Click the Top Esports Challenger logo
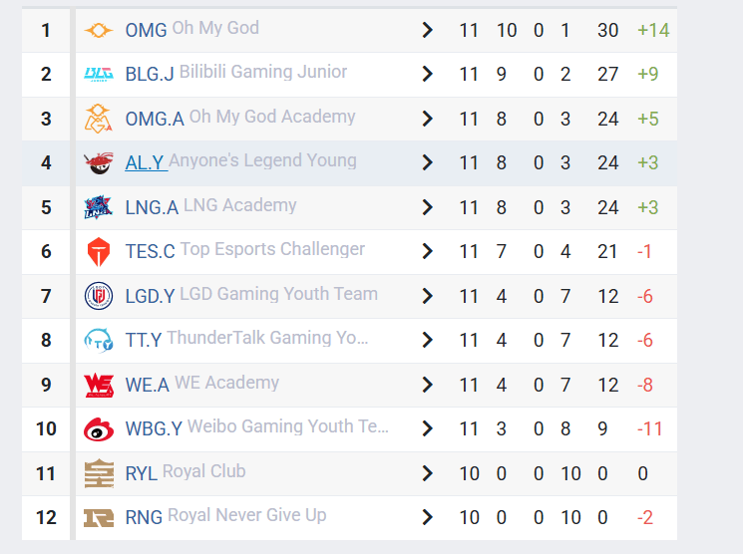The height and width of the screenshot is (554, 743). [x=99, y=252]
